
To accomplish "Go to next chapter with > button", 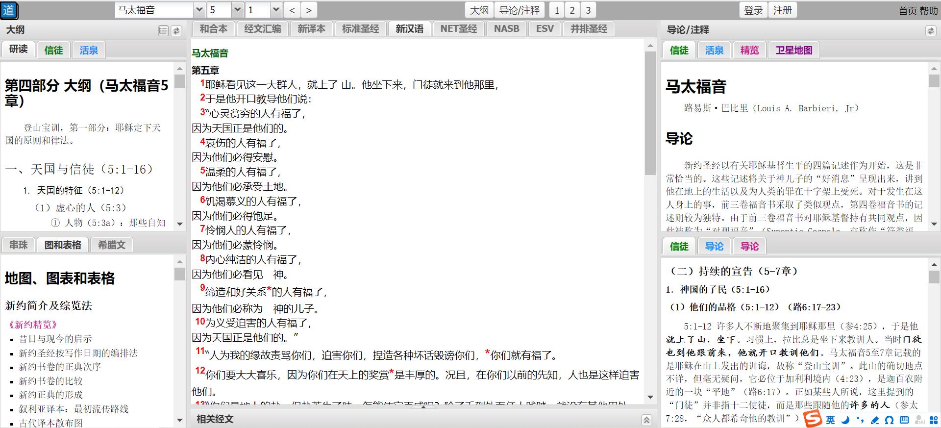I will pos(309,10).
